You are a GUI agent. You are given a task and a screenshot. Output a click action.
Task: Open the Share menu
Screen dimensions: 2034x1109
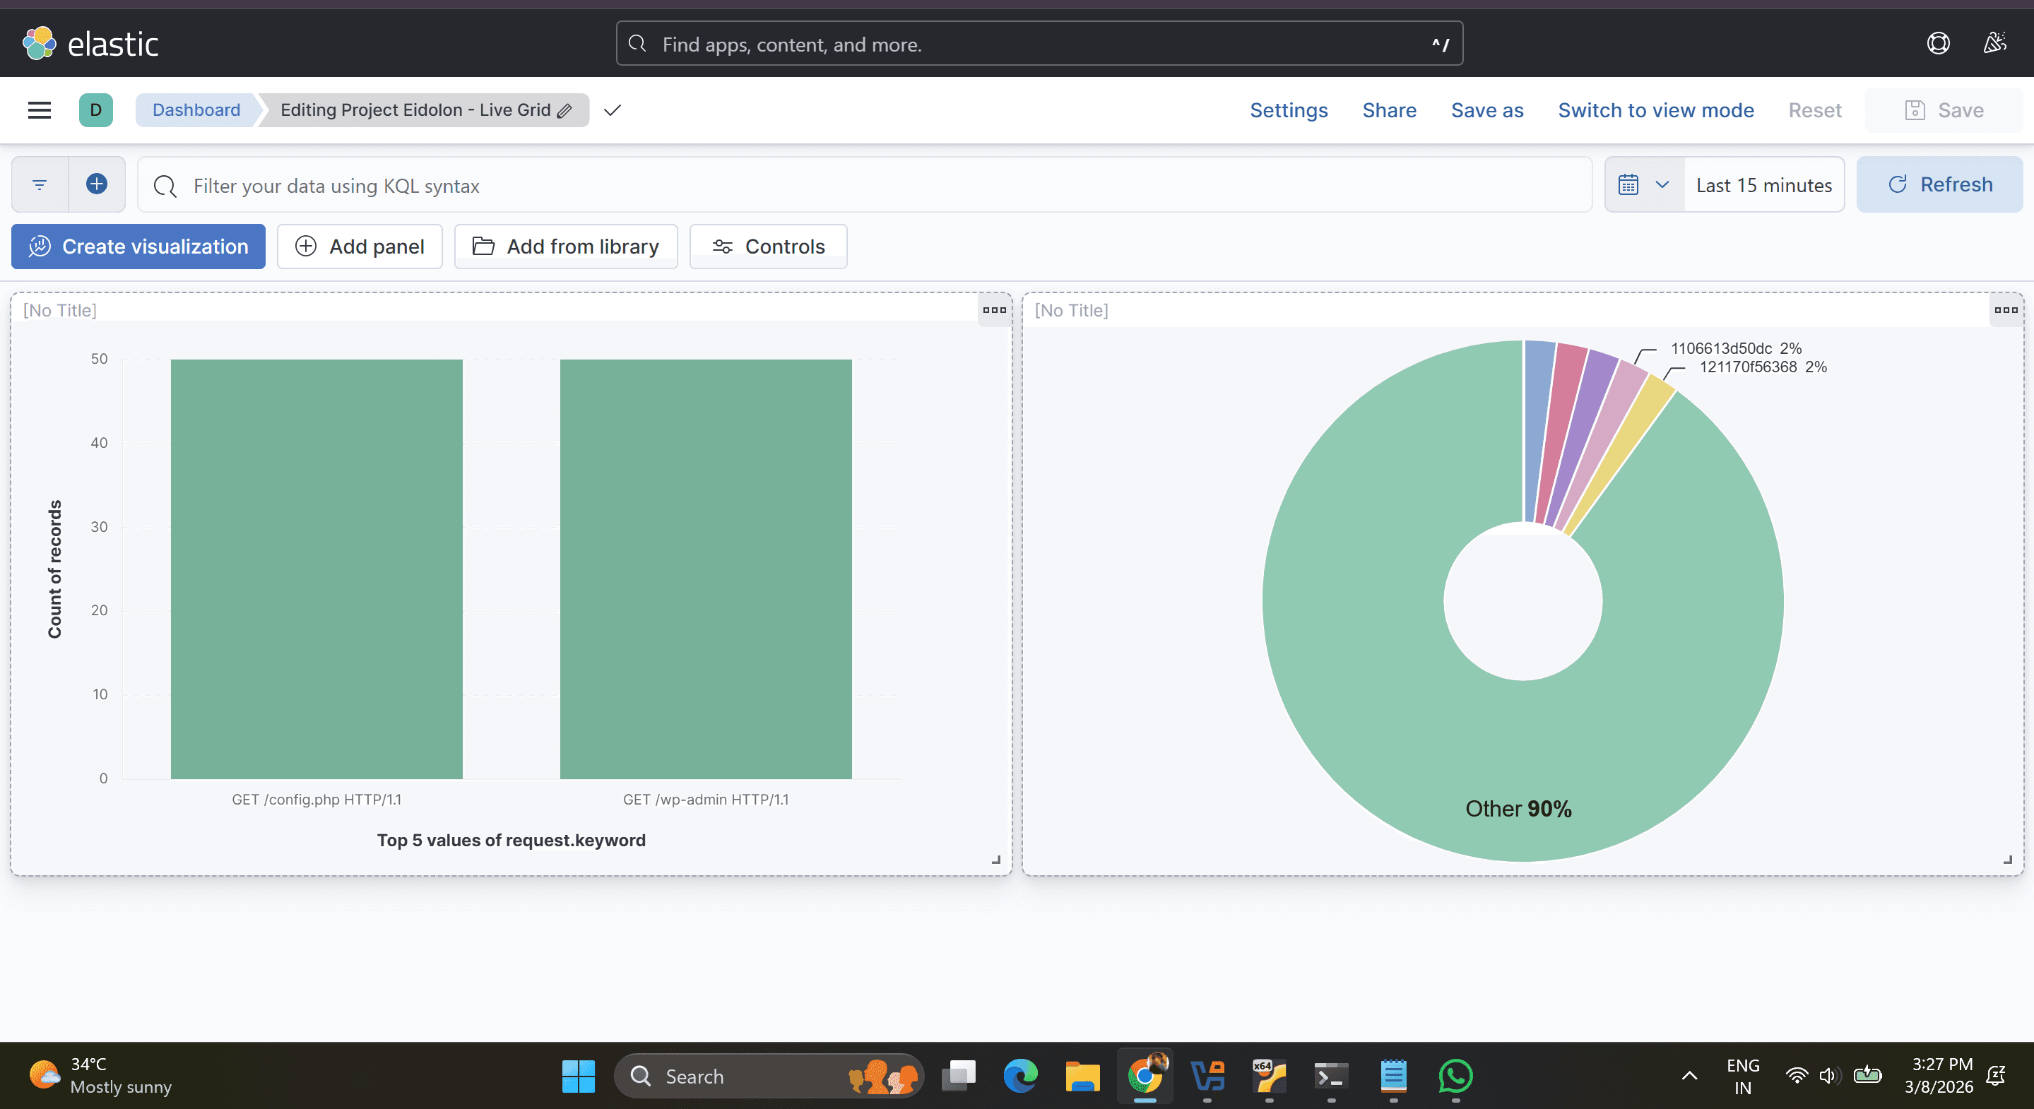pos(1389,109)
